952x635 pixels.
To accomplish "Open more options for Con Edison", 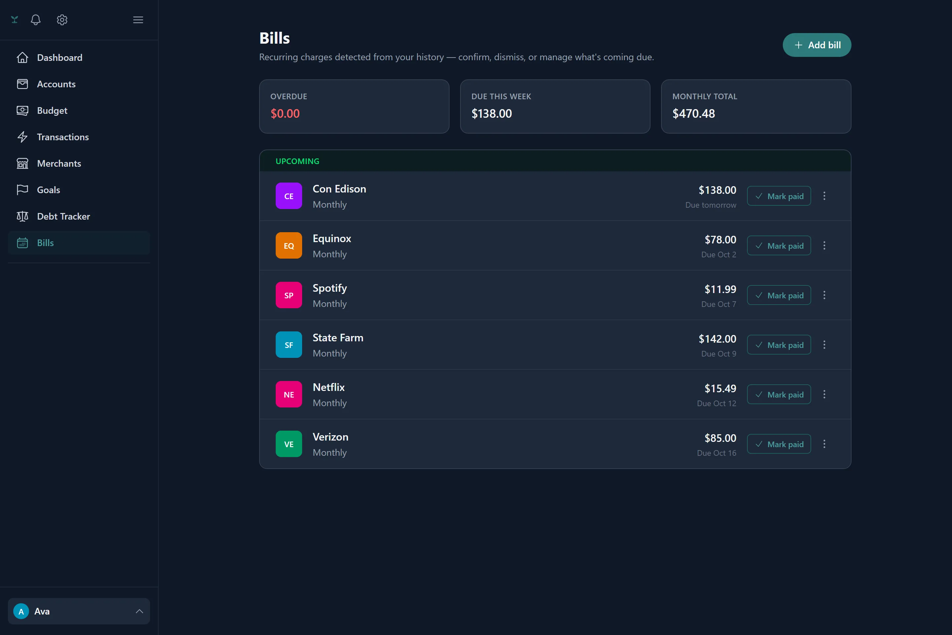I will click(824, 196).
